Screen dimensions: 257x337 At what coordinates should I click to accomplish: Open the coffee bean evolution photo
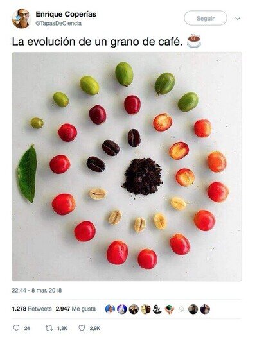tap(127, 166)
